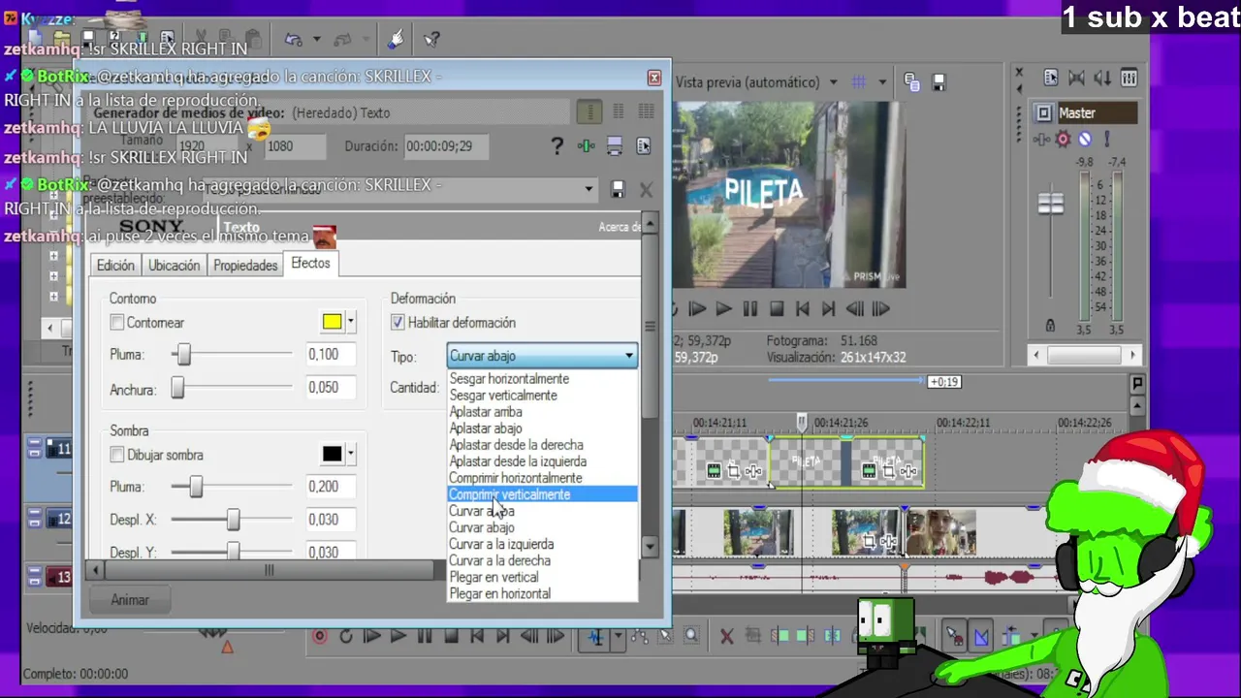Open help question mark in media generator
This screenshot has height=698, width=1241.
click(x=557, y=146)
